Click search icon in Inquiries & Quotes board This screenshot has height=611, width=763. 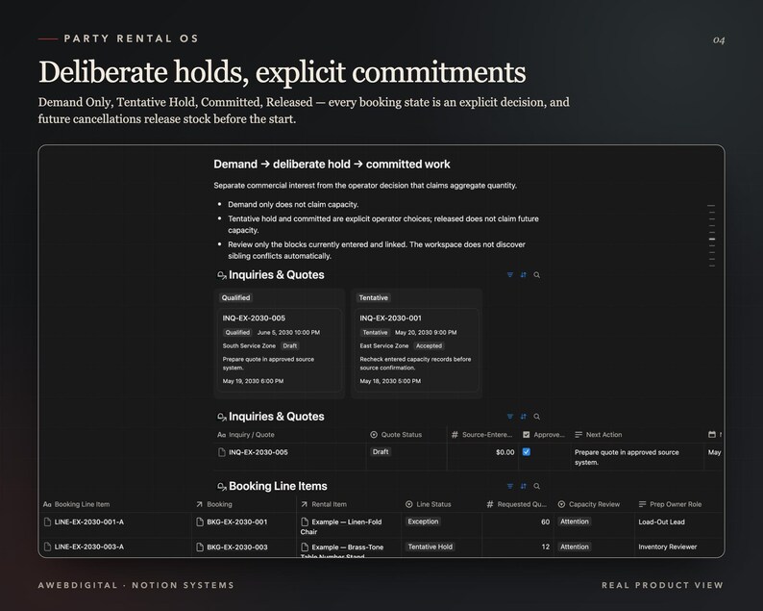coord(537,275)
